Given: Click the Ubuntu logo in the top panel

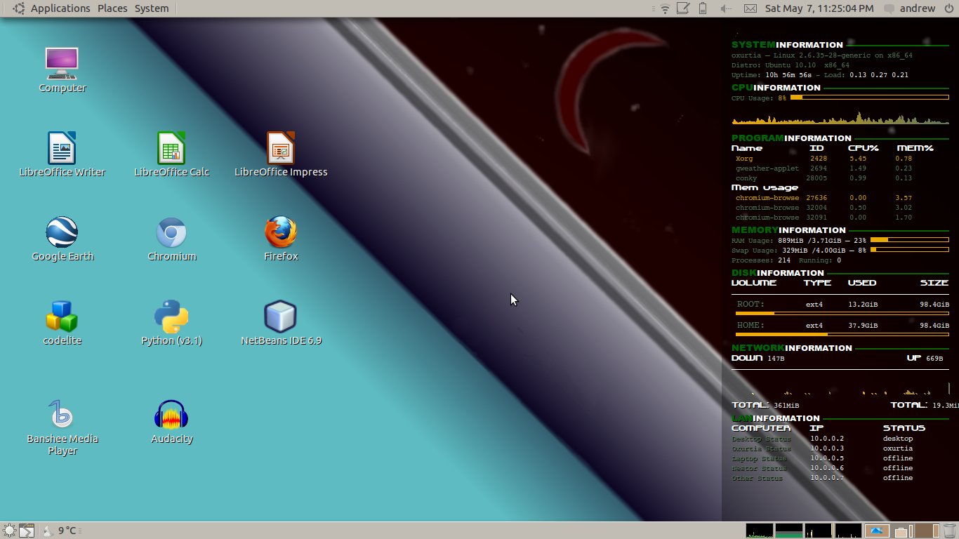Looking at the screenshot, I should (18, 8).
